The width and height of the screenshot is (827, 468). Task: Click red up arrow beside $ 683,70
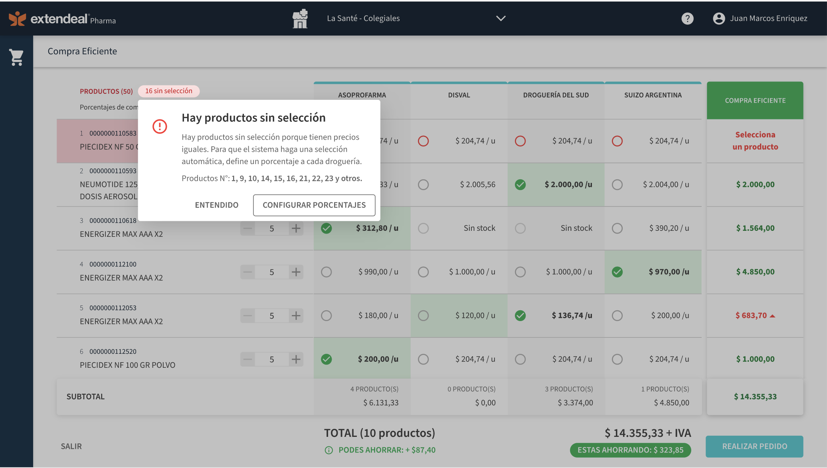773,316
